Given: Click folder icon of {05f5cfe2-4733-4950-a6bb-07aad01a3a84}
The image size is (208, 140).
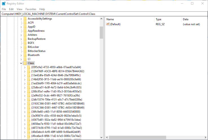Looking at the screenshot, I should point(28,67).
